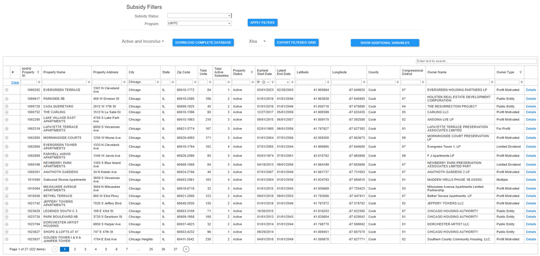Open the Xlsx export format dropdown
540x256 pixels.
coord(258,41)
